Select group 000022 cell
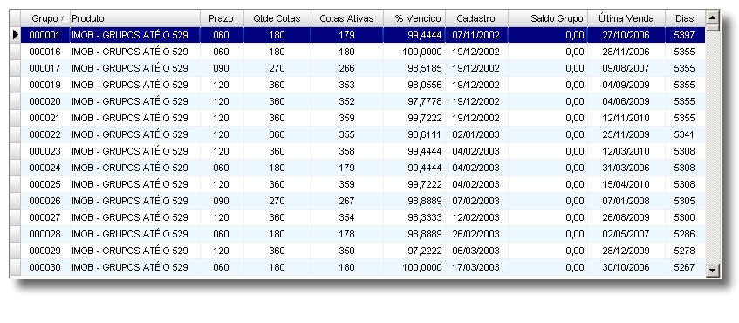The width and height of the screenshot is (739, 323). click(x=45, y=134)
